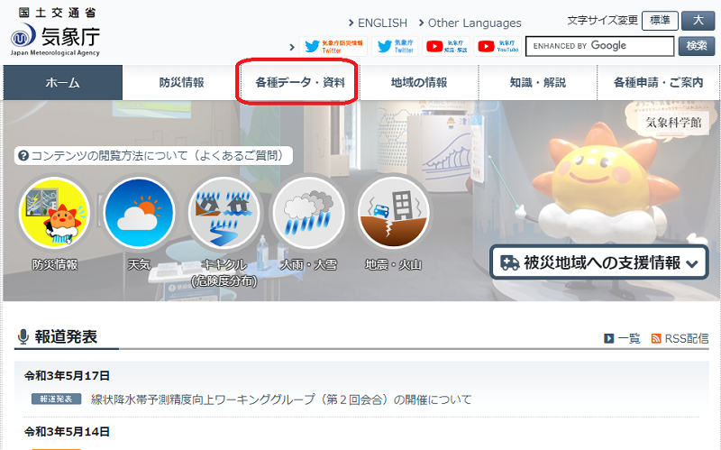Open the 気象庁 Twitter account button

395,46
